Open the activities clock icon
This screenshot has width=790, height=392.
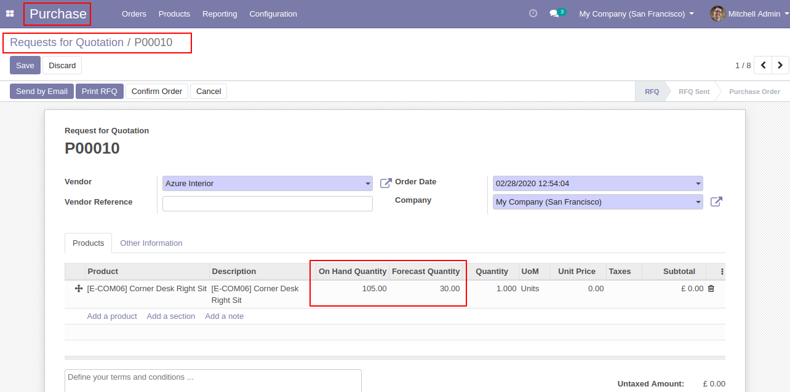pos(533,14)
